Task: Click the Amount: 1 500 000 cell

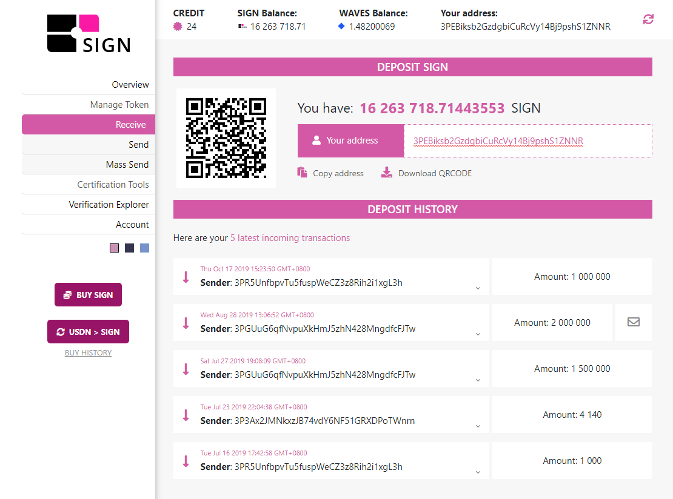Action: 572,369
